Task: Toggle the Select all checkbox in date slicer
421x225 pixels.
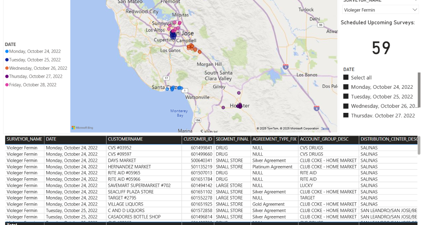Action: click(x=346, y=78)
